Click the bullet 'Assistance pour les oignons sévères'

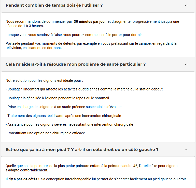69,124
